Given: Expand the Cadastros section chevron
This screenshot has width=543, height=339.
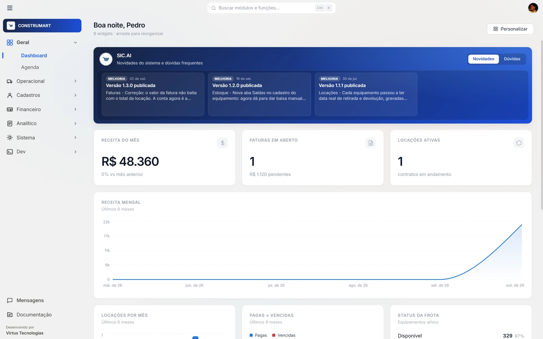Looking at the screenshot, I should click(75, 95).
